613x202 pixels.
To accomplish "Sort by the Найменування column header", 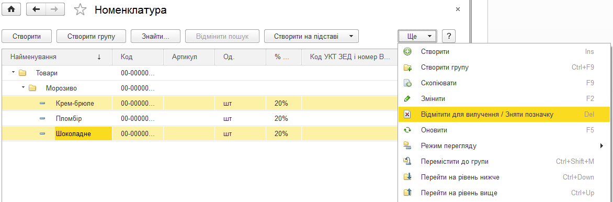I will coord(56,57).
